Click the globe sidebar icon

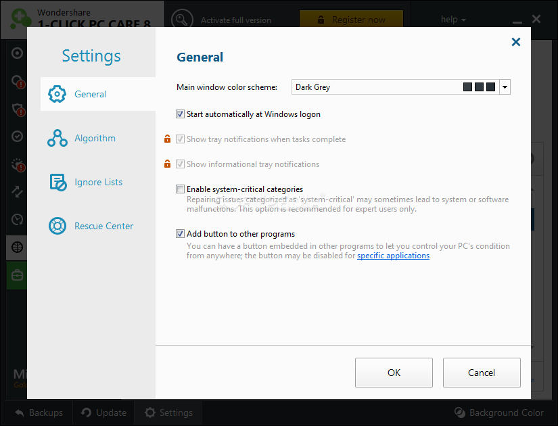[x=17, y=247]
